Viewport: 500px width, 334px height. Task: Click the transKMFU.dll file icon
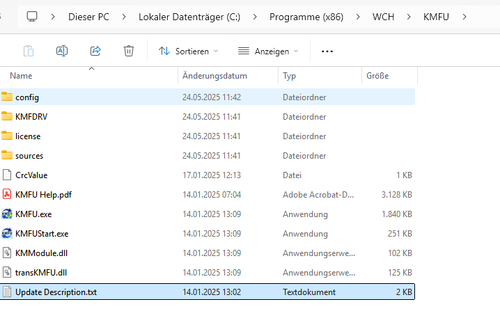pyautogui.click(x=7, y=272)
